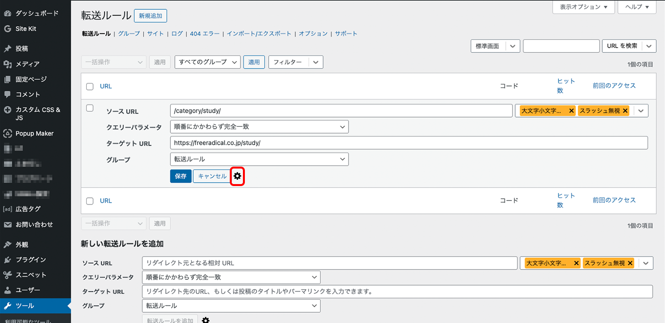The width and height of the screenshot is (665, 323).
Task: Open プラグイン in the sidebar
Action: coord(30,260)
